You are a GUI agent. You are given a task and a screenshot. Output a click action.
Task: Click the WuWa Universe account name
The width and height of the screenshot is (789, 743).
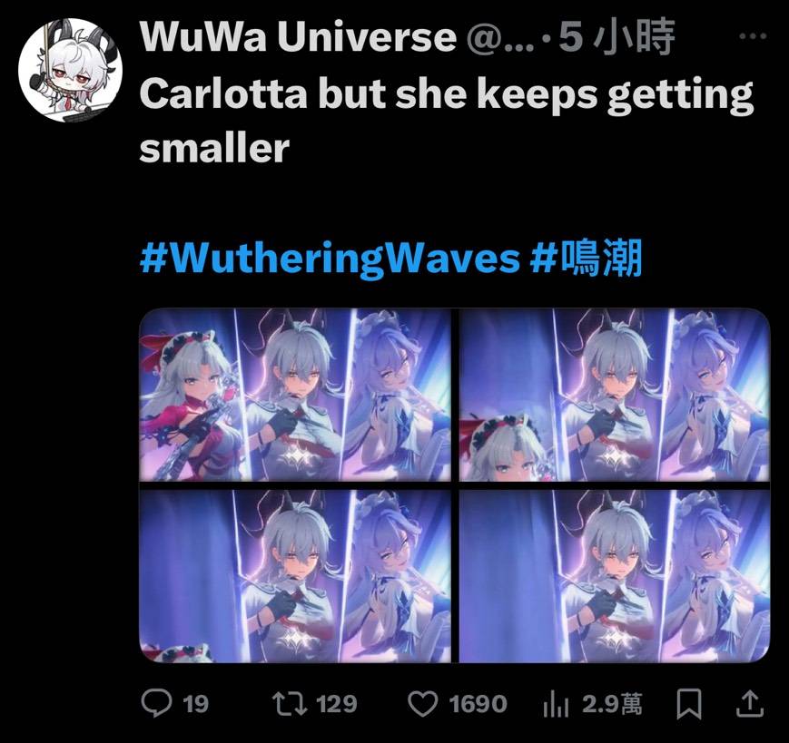point(299,36)
